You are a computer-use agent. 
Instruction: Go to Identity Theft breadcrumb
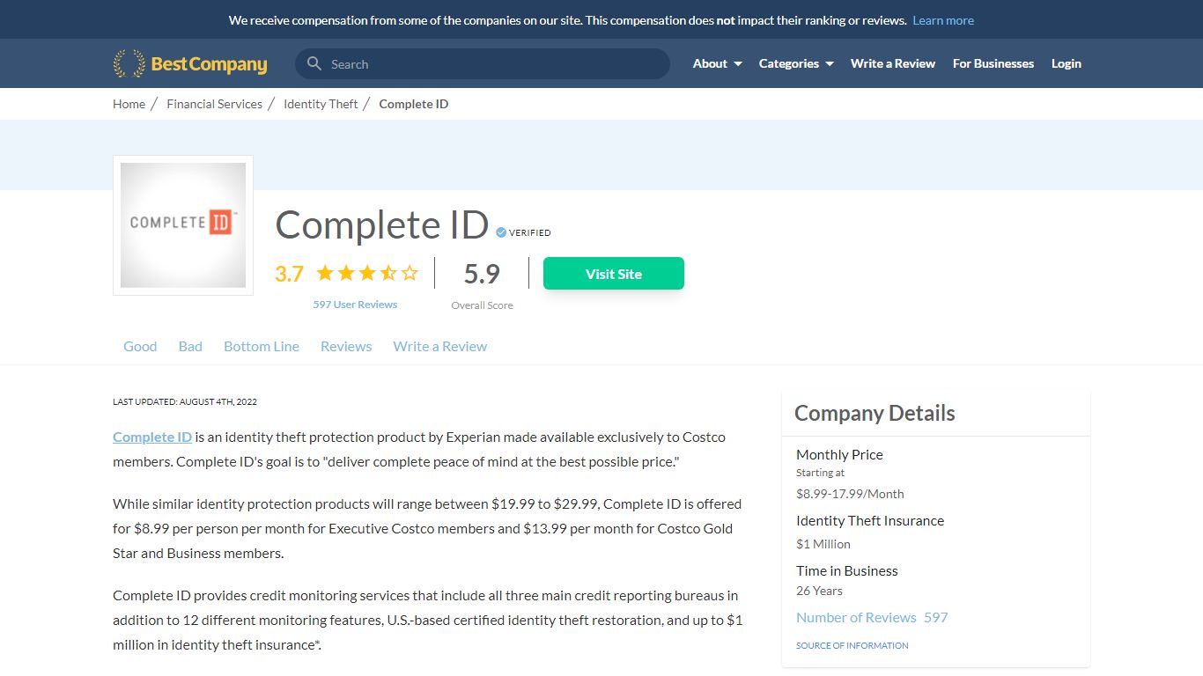(x=321, y=104)
